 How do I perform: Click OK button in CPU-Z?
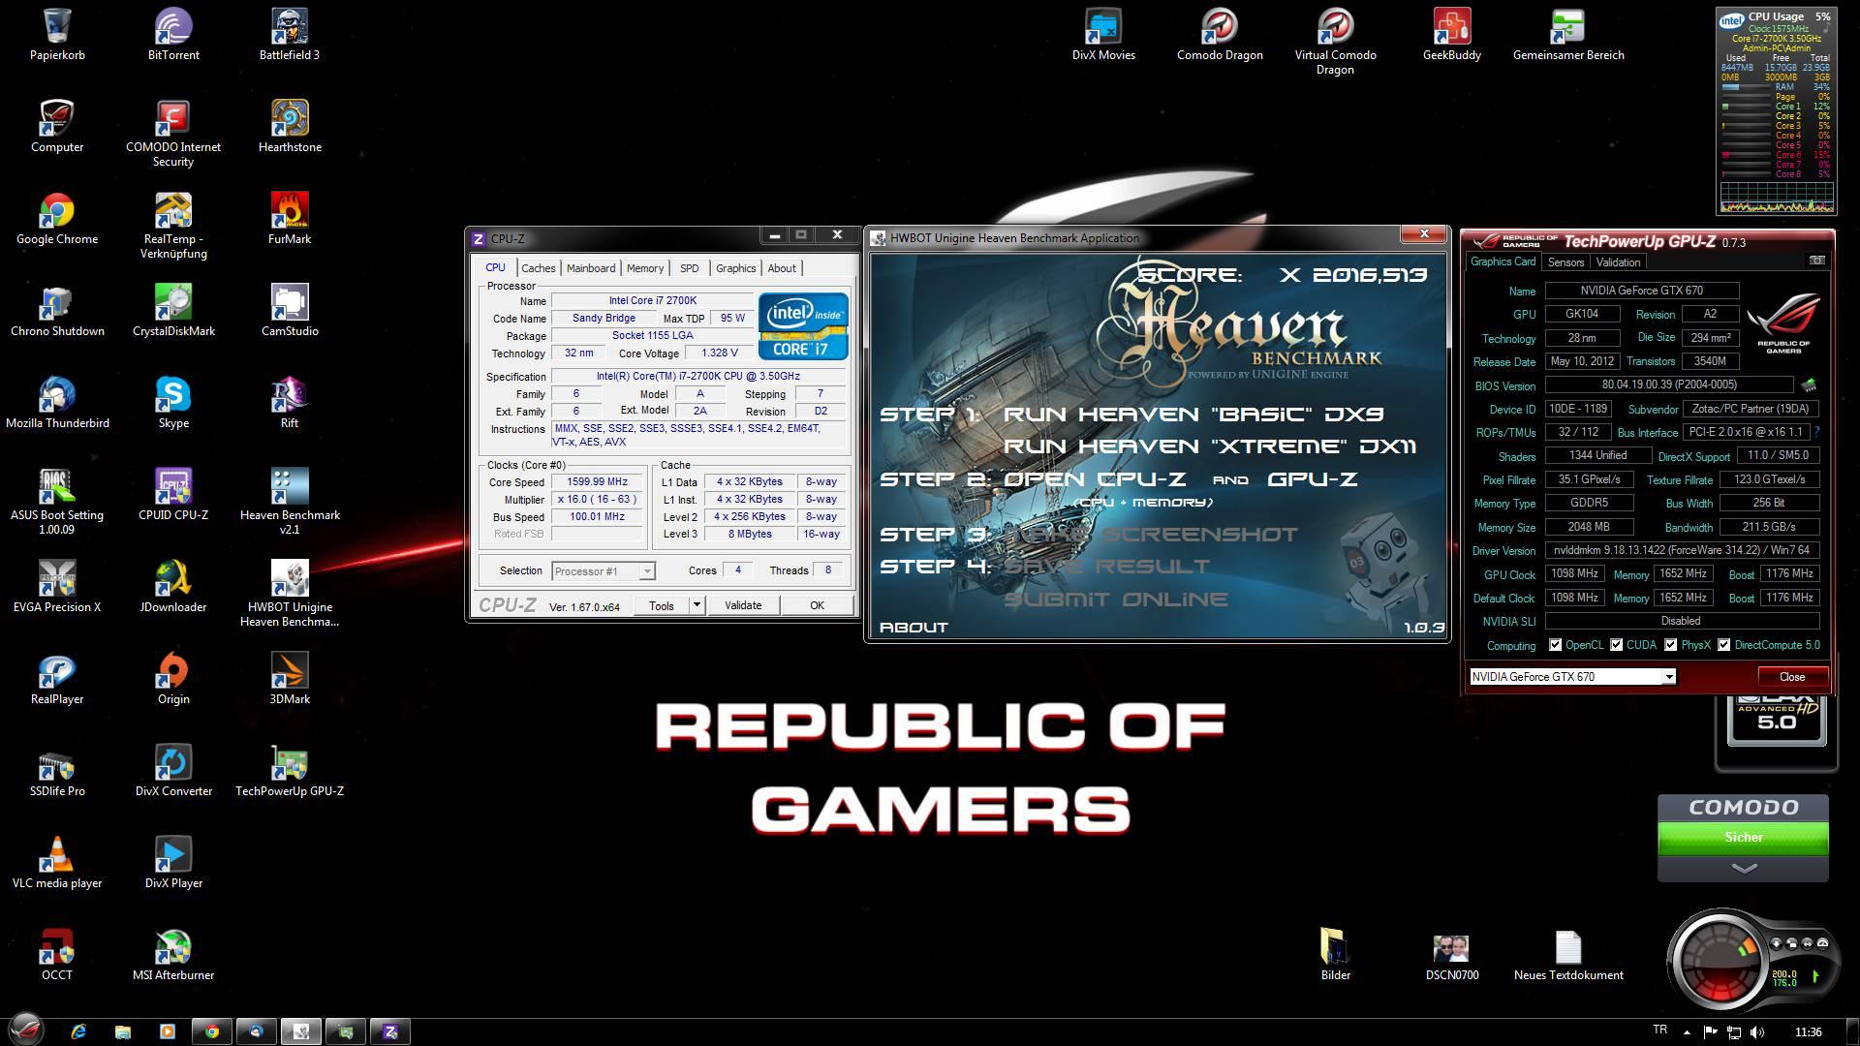click(x=817, y=605)
